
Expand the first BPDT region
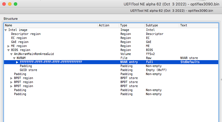click(12, 78)
